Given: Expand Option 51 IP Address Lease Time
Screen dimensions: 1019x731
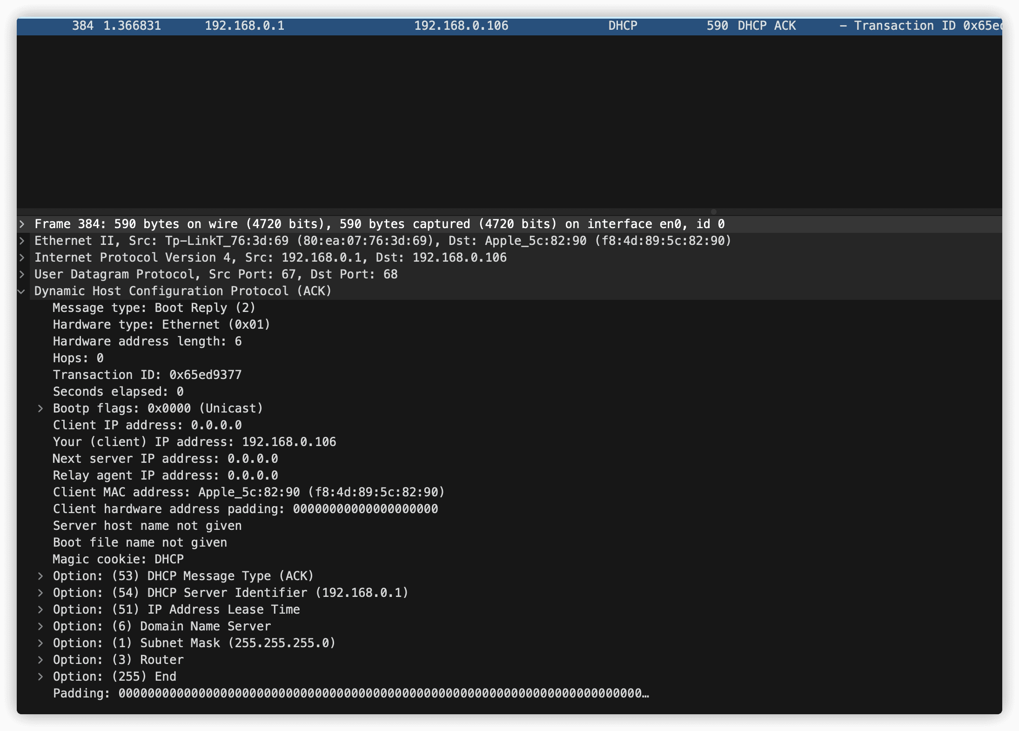Looking at the screenshot, I should pyautogui.click(x=40, y=609).
